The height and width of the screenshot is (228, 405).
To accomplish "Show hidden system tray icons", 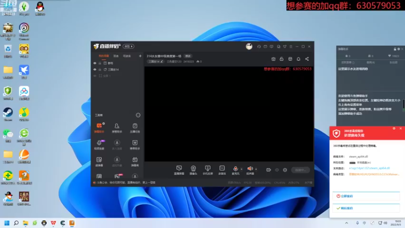I will 346,223.
